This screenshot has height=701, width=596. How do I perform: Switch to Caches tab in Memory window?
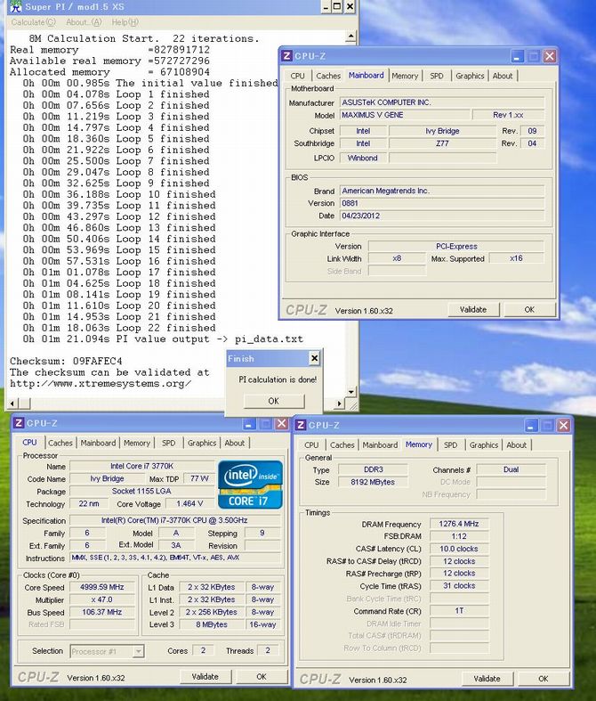pos(342,445)
